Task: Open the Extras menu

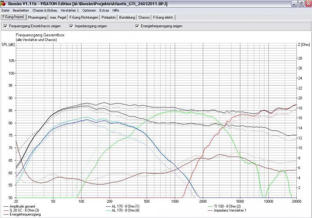Action: point(104,11)
